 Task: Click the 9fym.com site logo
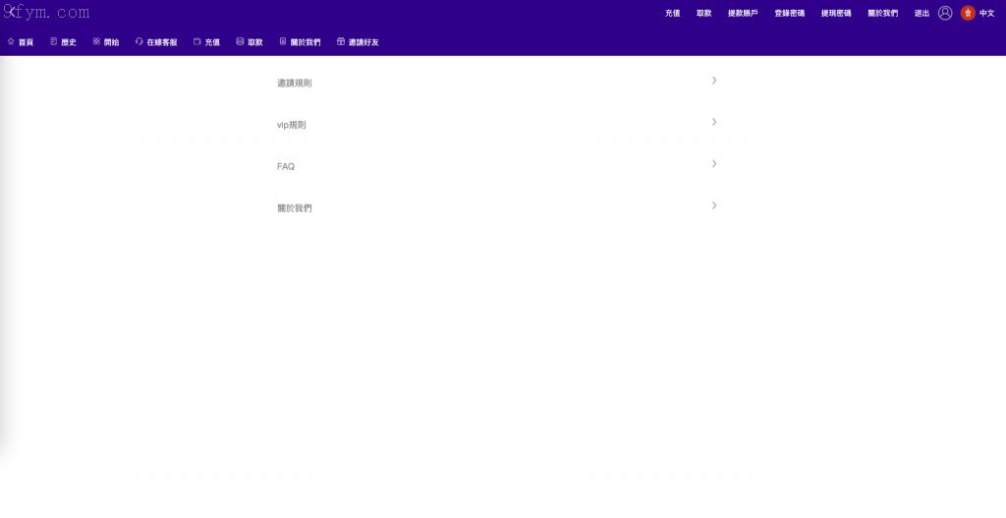46,13
